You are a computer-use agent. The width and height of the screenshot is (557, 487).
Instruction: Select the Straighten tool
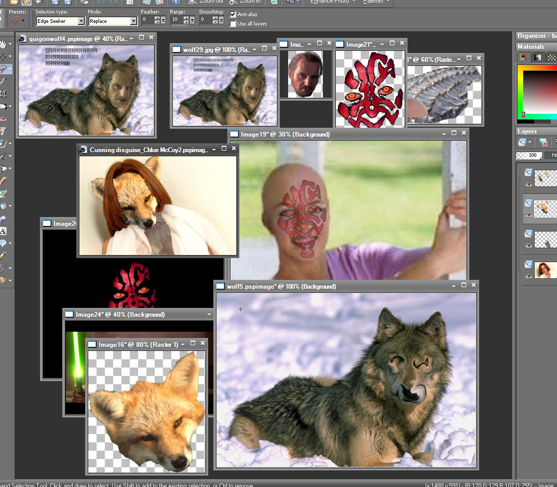3,106
